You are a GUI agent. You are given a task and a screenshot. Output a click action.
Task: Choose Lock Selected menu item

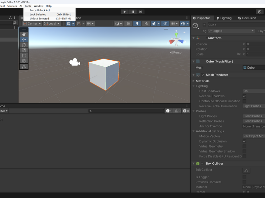click(49, 15)
